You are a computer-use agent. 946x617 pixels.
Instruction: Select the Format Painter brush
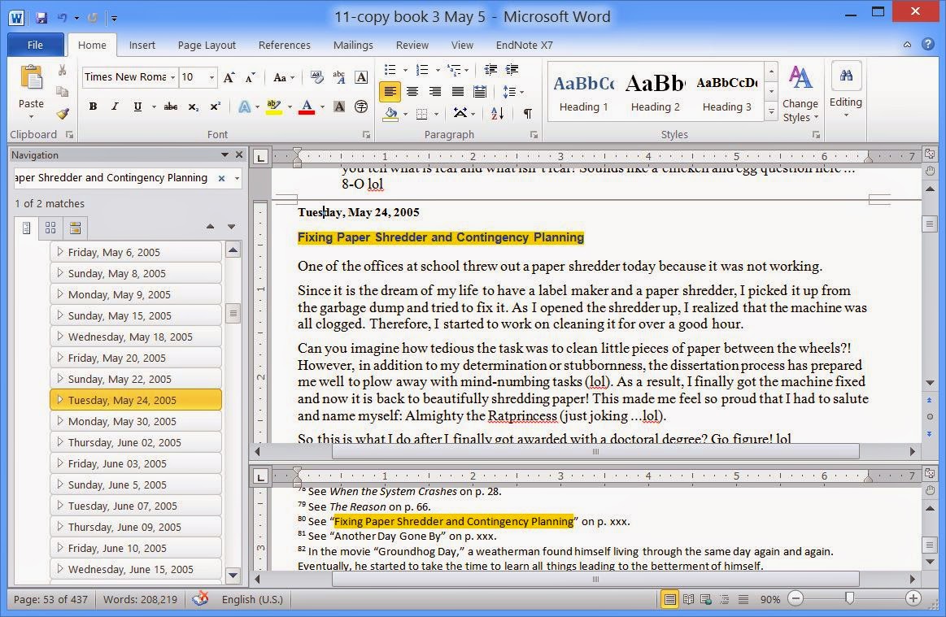pos(62,113)
